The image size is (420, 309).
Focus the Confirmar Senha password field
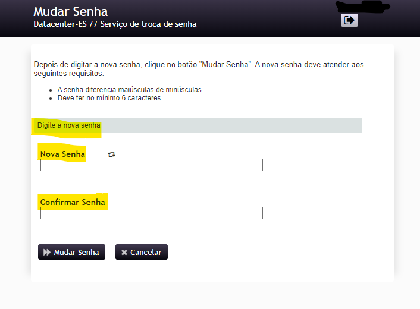pos(151,213)
